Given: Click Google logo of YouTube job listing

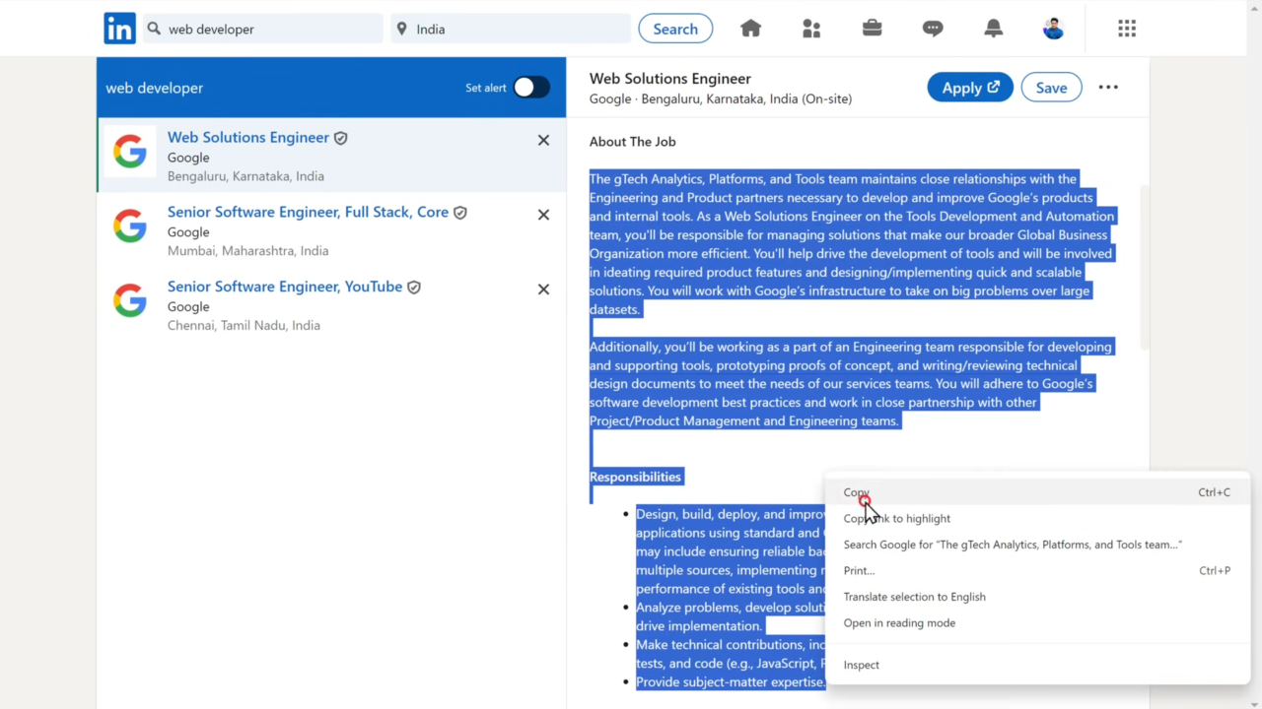Looking at the screenshot, I should pos(130,300).
